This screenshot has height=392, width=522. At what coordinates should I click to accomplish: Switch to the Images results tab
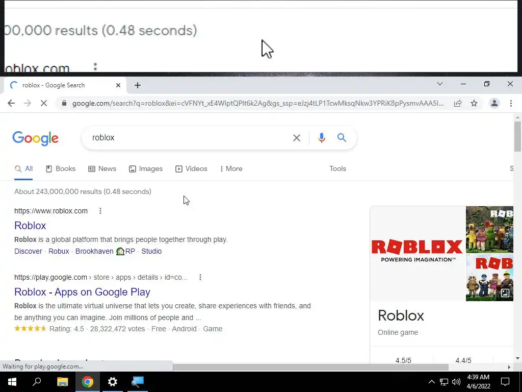[x=146, y=168]
